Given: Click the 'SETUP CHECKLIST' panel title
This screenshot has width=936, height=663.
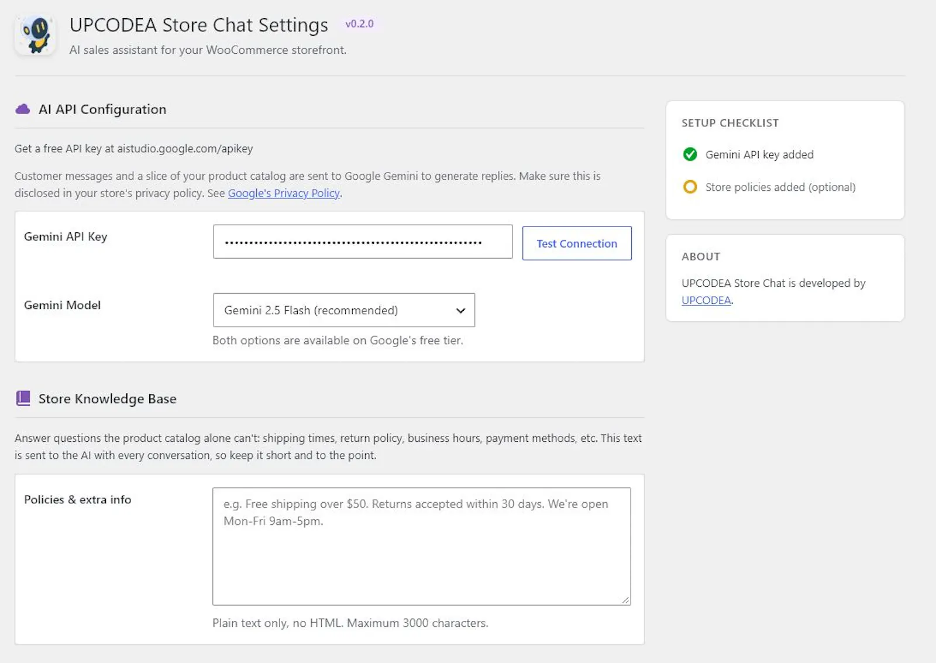Looking at the screenshot, I should [730, 123].
